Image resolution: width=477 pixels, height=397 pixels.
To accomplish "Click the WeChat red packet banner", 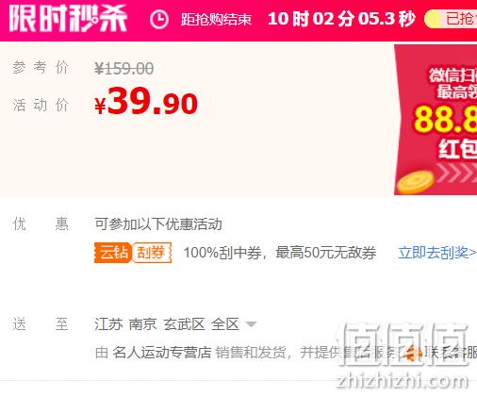I will 436,120.
